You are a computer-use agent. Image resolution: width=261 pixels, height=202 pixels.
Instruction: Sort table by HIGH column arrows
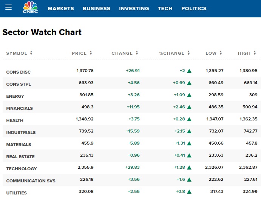point(255,53)
